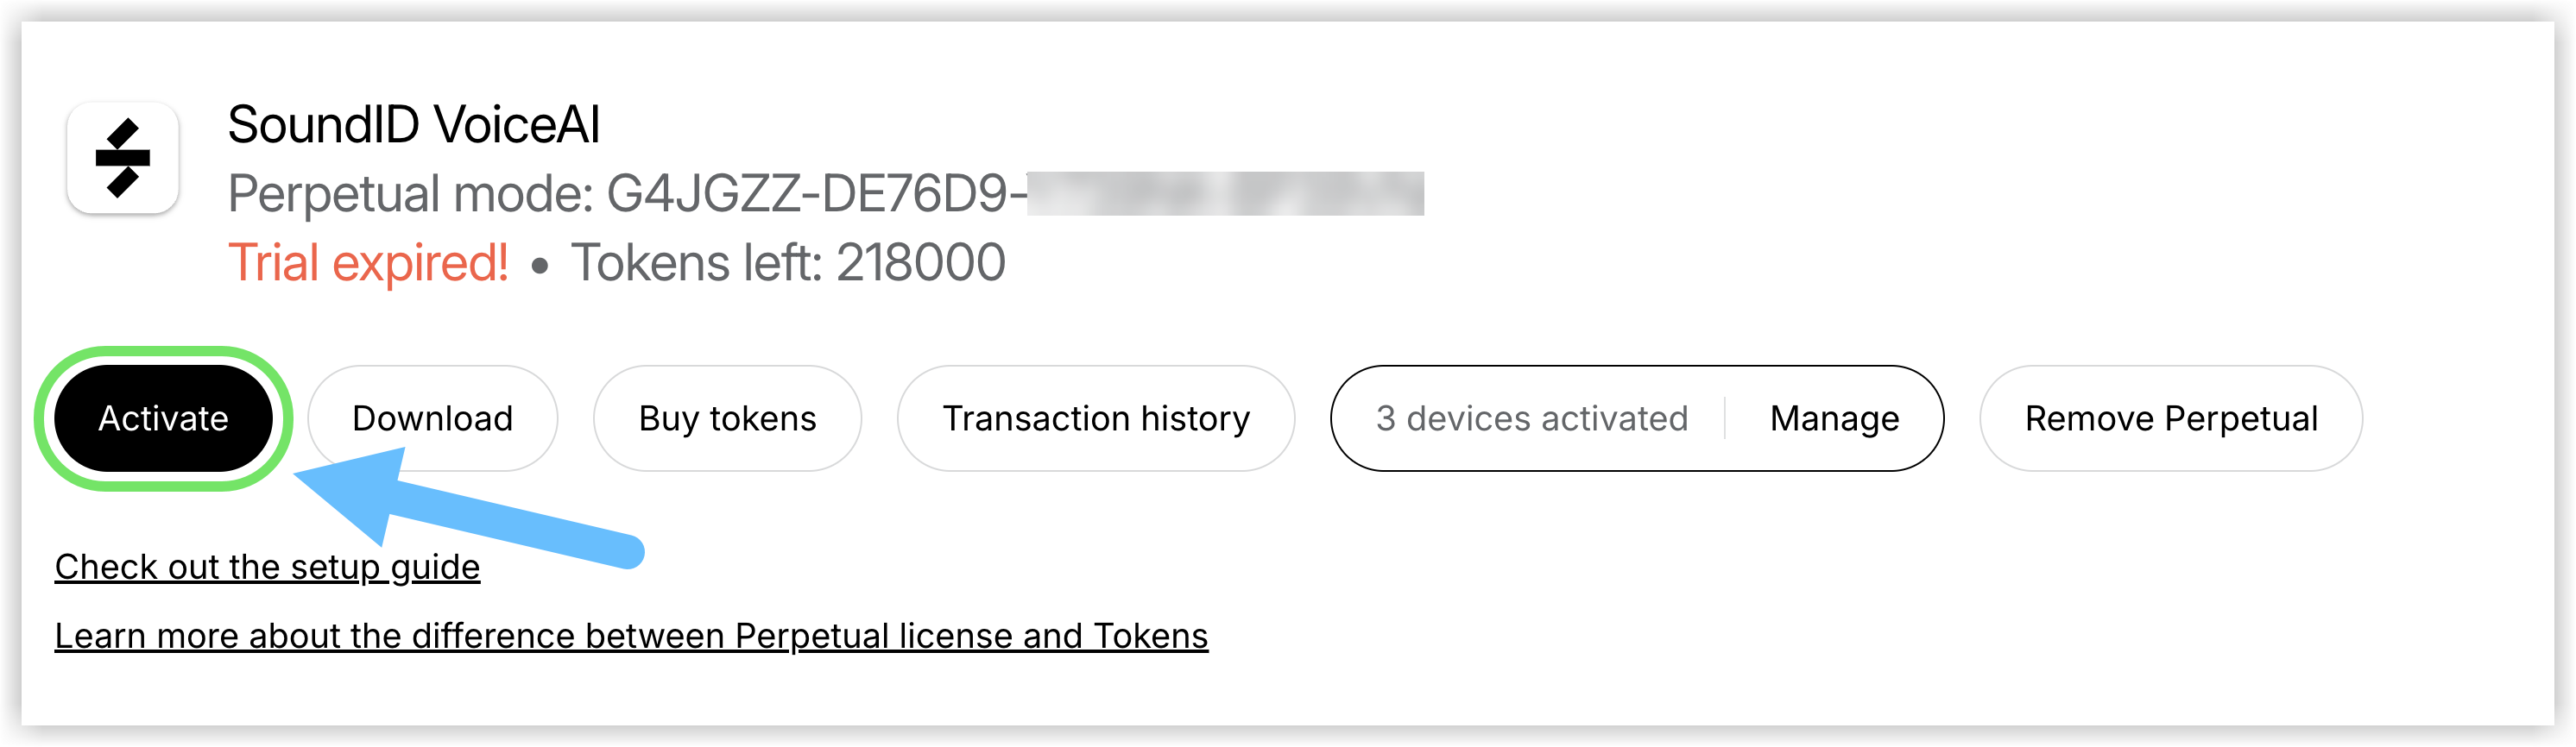The width and height of the screenshot is (2576, 747).
Task: Click the SoundID VoiceAI product title
Action: pos(413,125)
